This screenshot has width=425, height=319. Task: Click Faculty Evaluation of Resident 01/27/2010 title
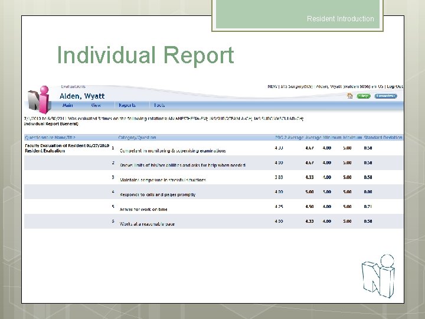[x=67, y=146]
